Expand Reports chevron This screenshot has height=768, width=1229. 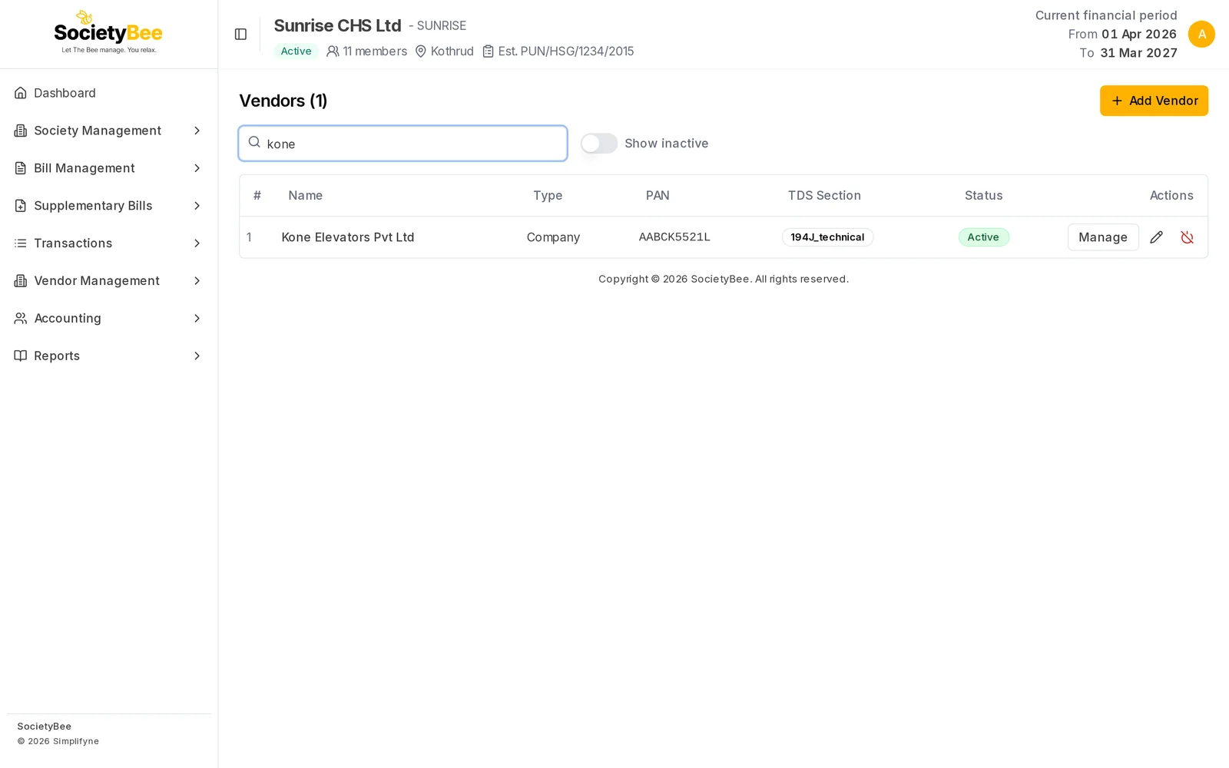coord(197,356)
